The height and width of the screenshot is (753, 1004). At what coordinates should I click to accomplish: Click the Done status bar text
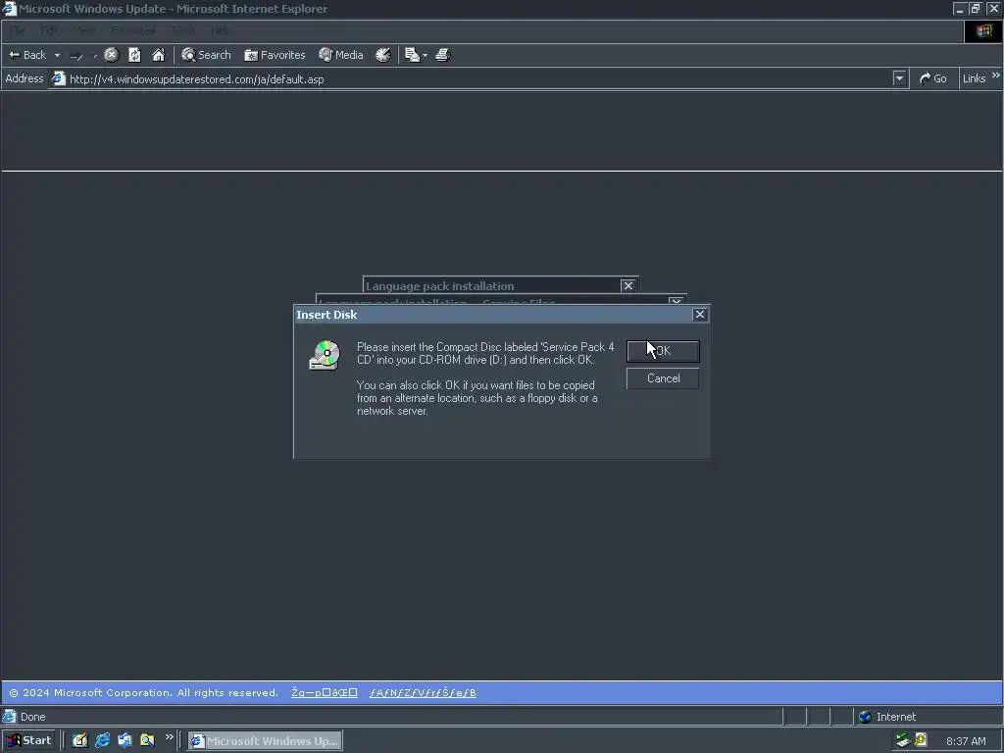(x=32, y=717)
